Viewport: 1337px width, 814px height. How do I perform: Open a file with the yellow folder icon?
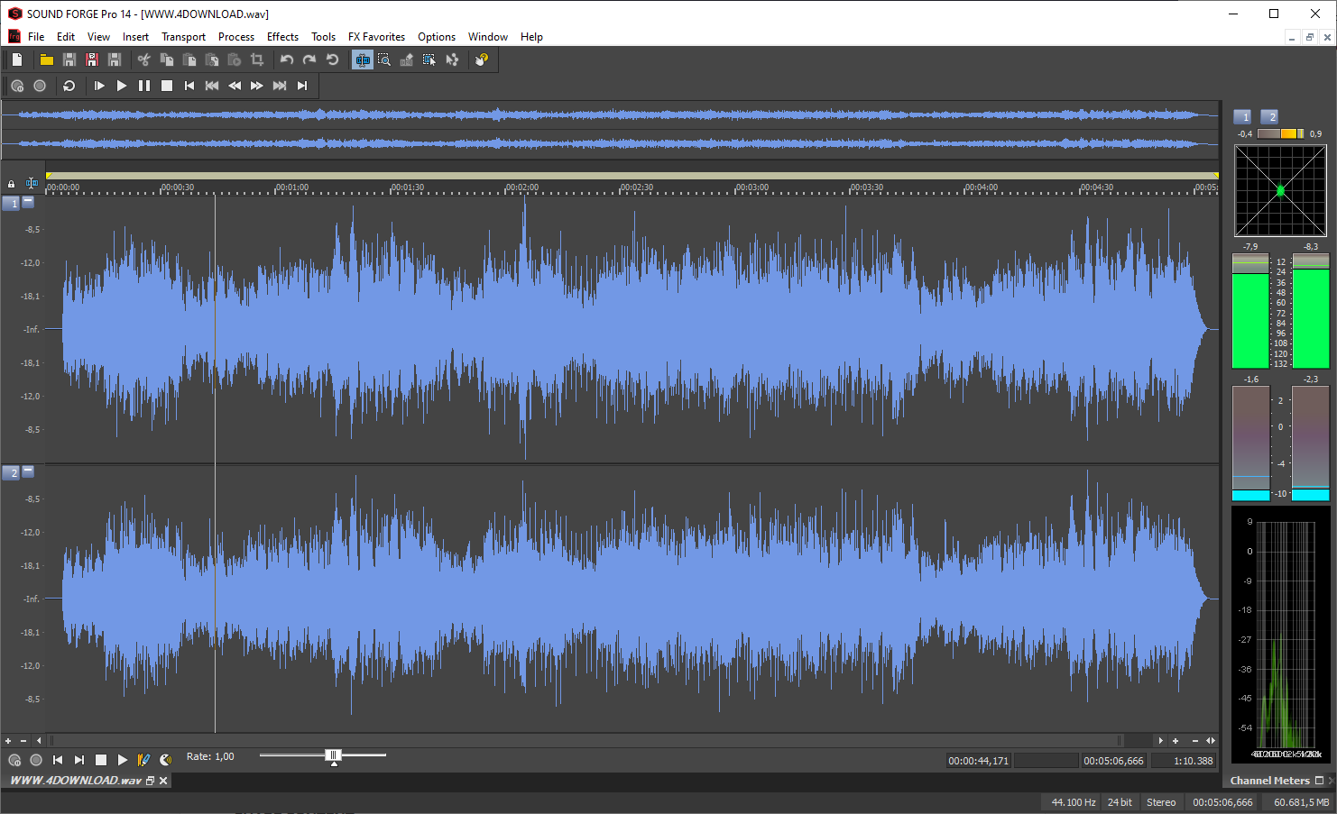point(47,59)
